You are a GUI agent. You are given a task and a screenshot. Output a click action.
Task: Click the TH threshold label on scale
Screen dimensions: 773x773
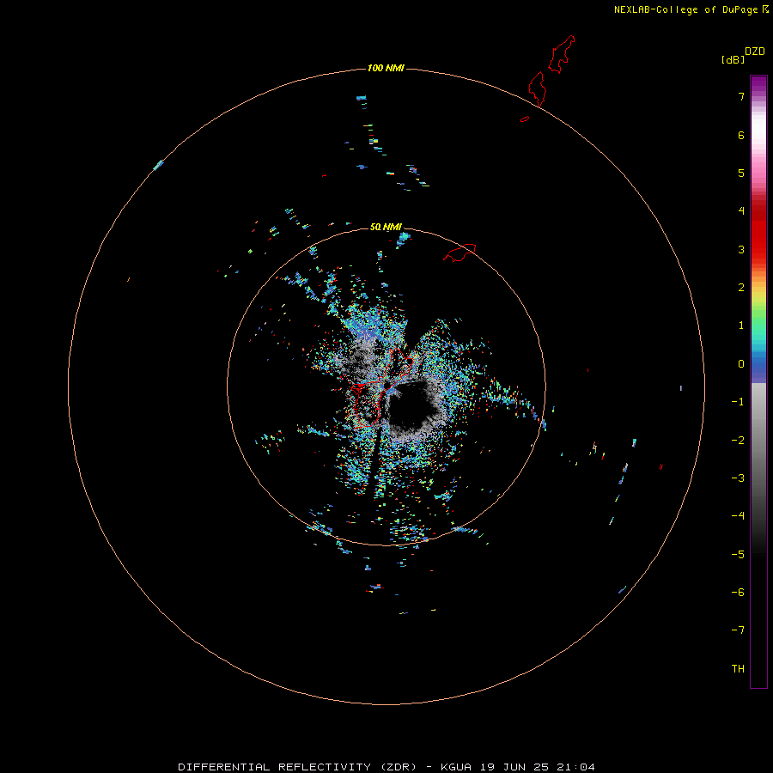(x=738, y=669)
